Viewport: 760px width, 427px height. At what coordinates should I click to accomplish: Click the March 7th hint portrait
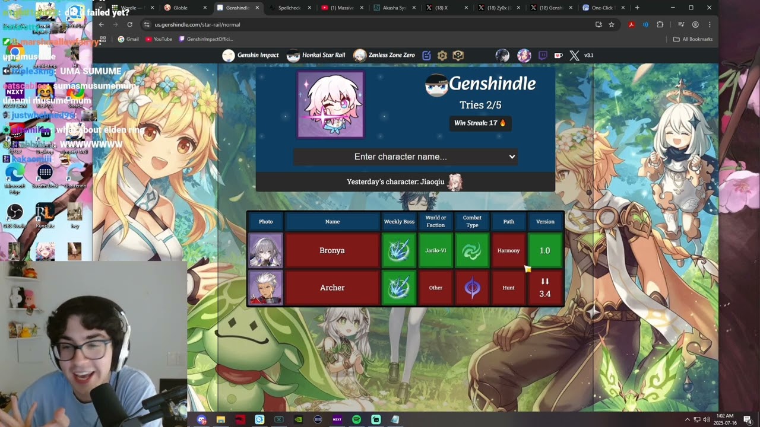click(331, 104)
